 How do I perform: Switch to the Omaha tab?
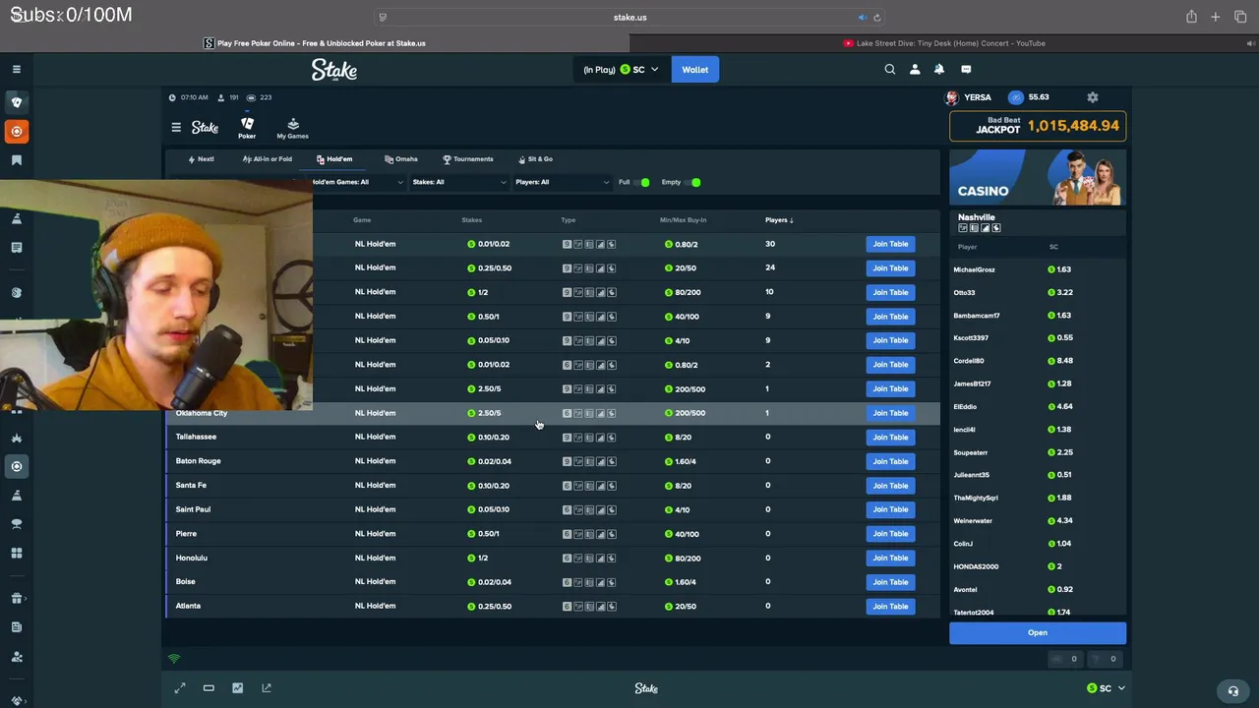401,159
